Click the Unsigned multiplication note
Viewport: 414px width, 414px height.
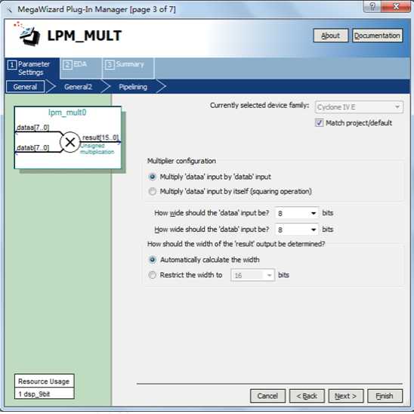point(97,149)
